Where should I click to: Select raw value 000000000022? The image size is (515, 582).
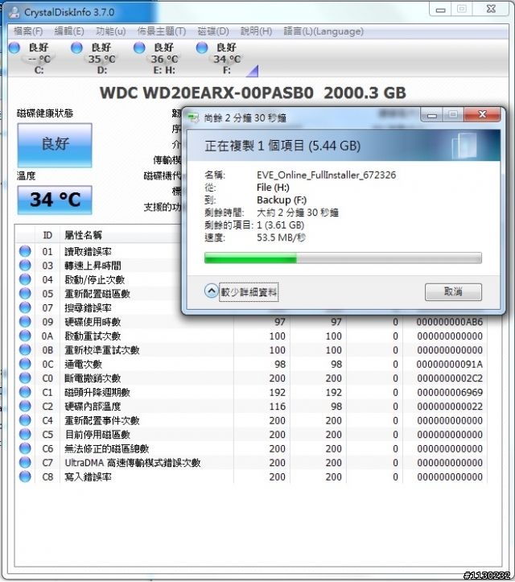449,407
